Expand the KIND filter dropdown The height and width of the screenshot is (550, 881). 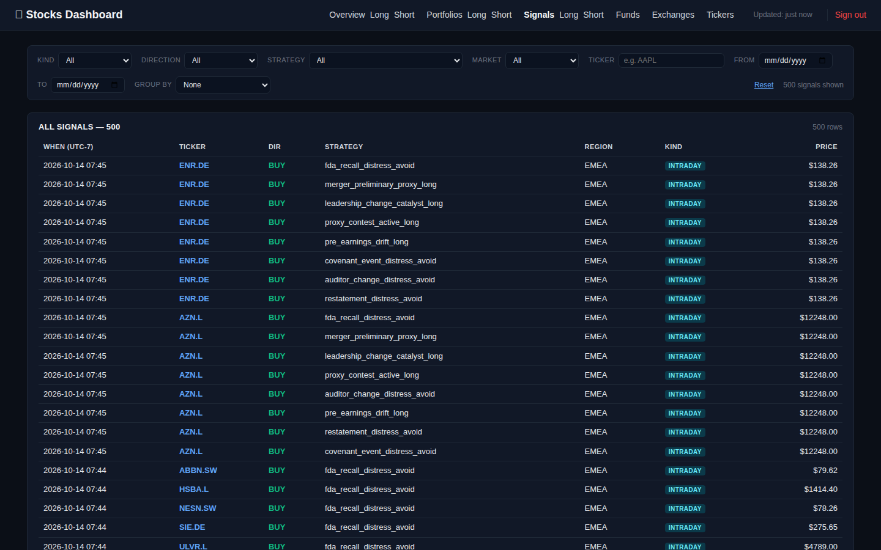(95, 61)
